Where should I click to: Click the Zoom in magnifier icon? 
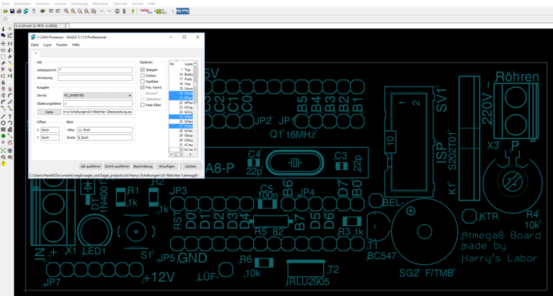[73, 11]
